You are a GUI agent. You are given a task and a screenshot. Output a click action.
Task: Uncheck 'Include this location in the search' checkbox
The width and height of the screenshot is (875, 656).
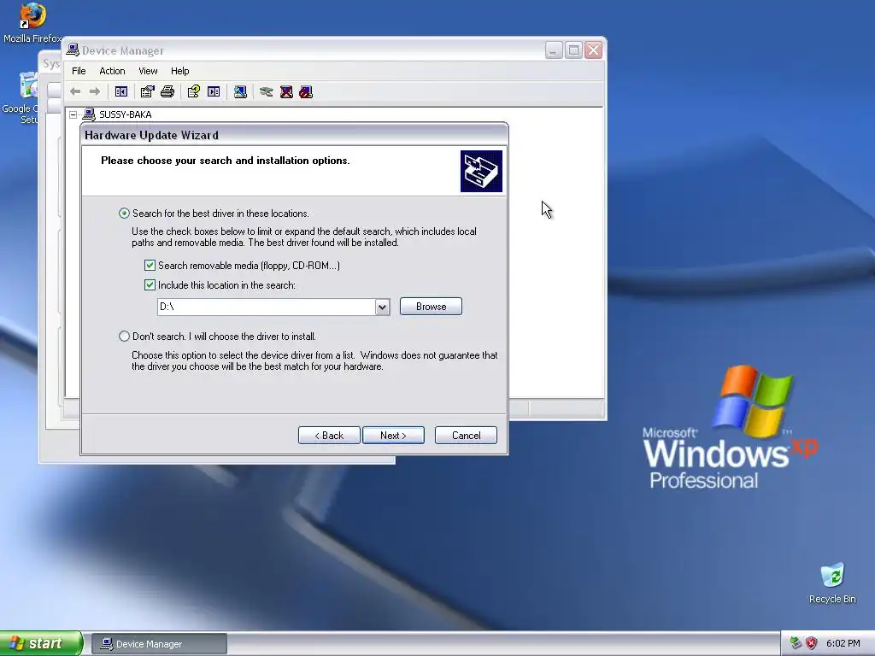pos(150,285)
